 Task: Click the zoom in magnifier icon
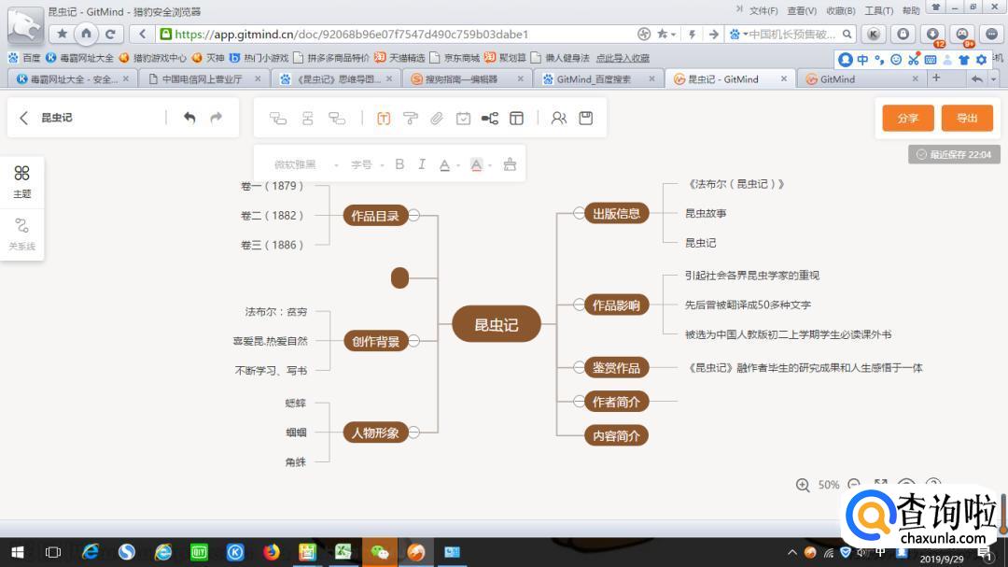point(803,485)
